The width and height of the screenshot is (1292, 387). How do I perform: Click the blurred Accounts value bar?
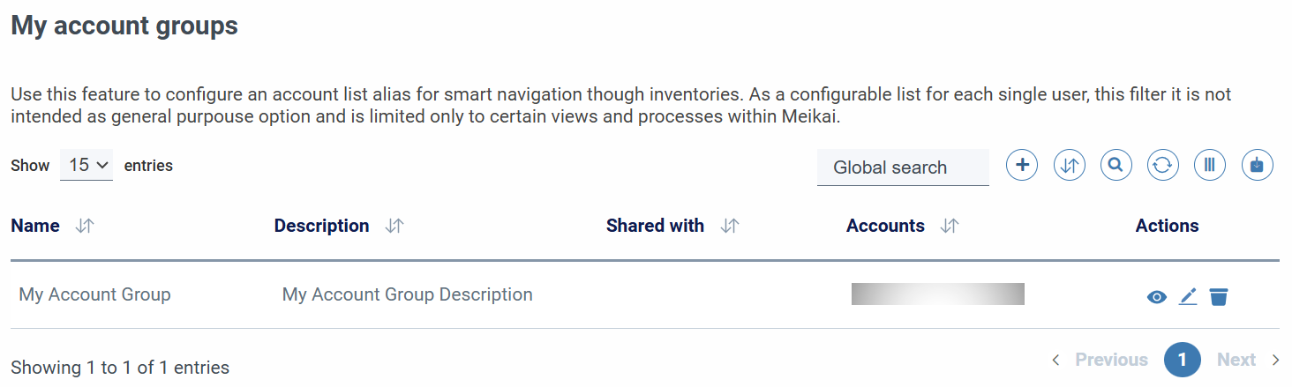pyautogui.click(x=938, y=294)
